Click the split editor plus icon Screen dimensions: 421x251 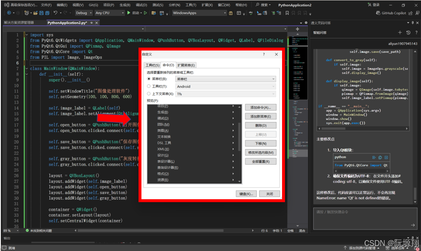(x=297, y=29)
